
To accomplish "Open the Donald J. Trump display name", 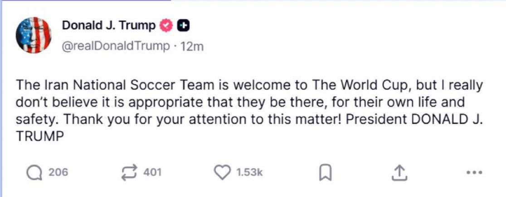I will click(108, 26).
